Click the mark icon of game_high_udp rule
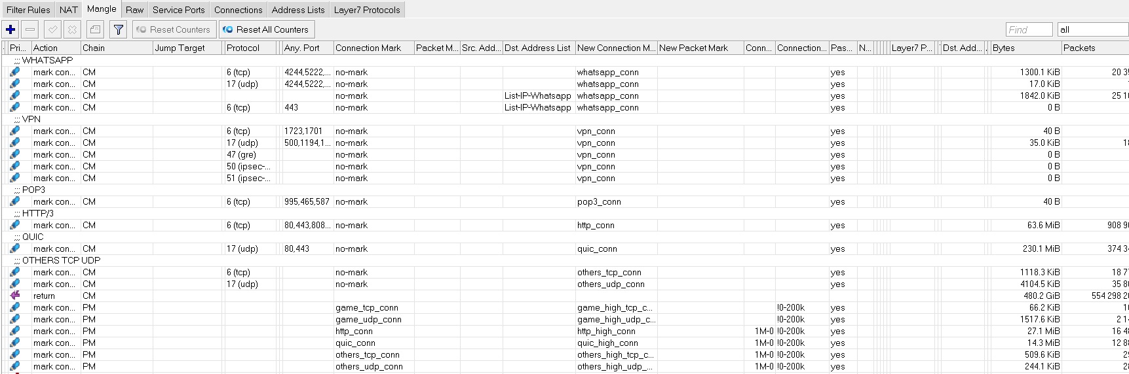Image resolution: width=1129 pixels, height=374 pixels. click(15, 319)
